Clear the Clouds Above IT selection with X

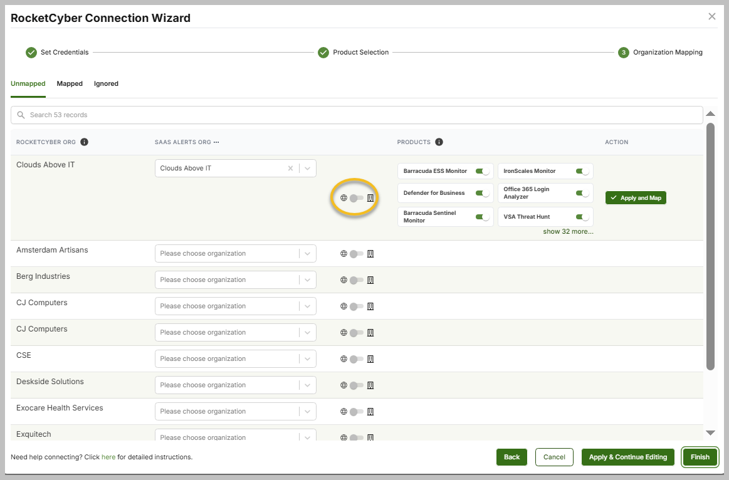coord(291,168)
